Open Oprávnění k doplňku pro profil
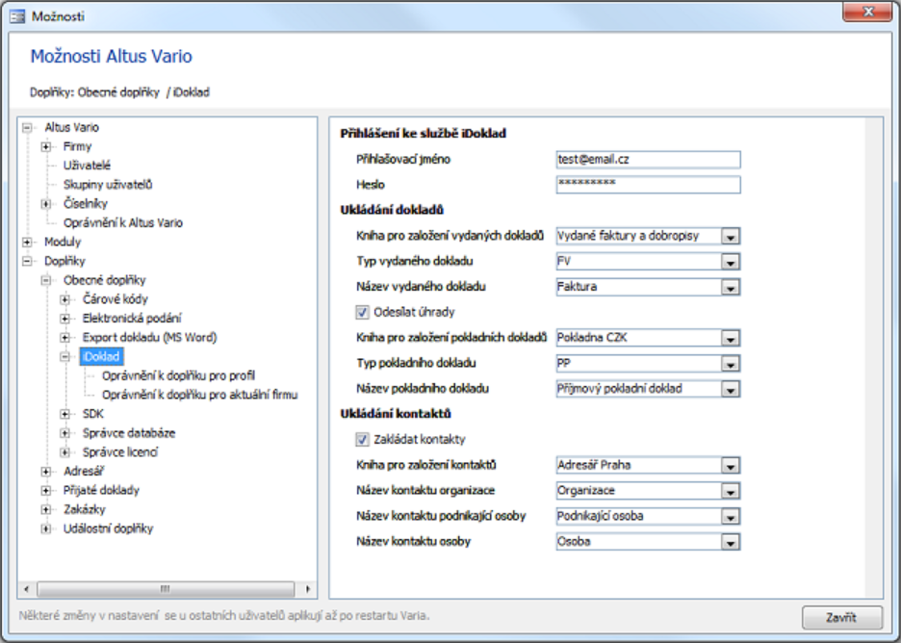This screenshot has width=901, height=643. [179, 375]
